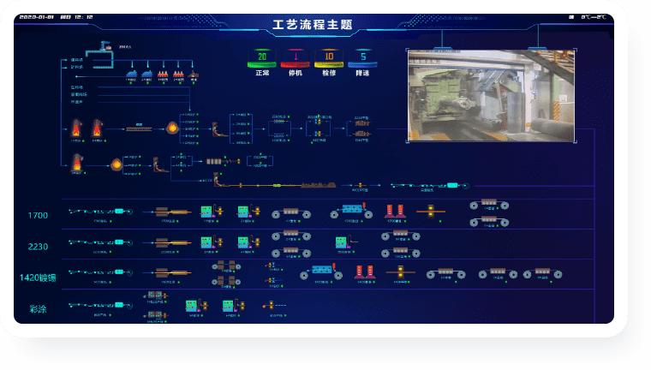Select the first blue stockpile icon
Viewport: 651px width, 370px height.
131,74
